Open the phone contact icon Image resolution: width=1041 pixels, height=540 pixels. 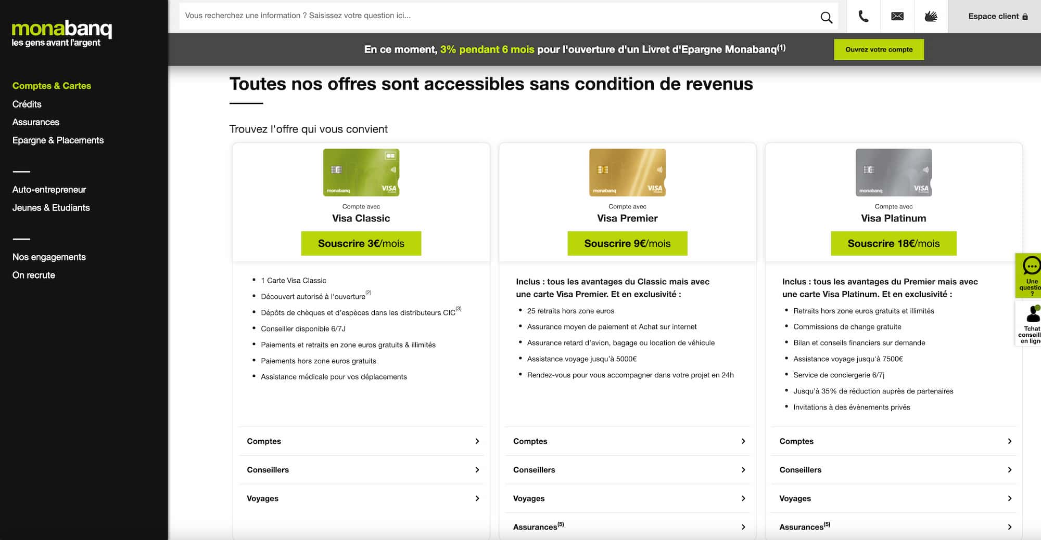(x=863, y=17)
